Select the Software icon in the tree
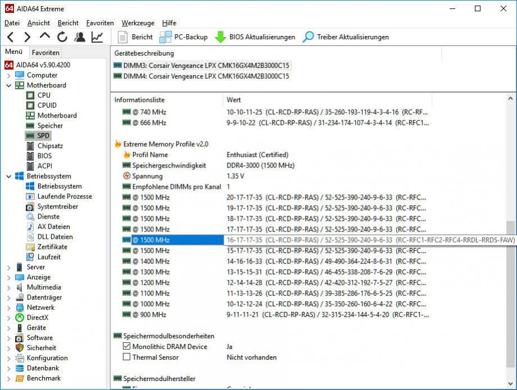The height and width of the screenshot is (390, 517). pyautogui.click(x=20, y=338)
